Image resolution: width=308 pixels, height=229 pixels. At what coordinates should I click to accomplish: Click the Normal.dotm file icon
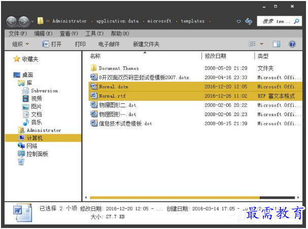[x=94, y=86]
